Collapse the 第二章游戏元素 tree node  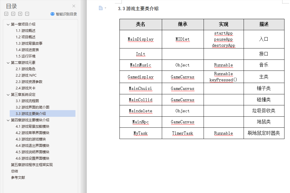tap(8, 63)
